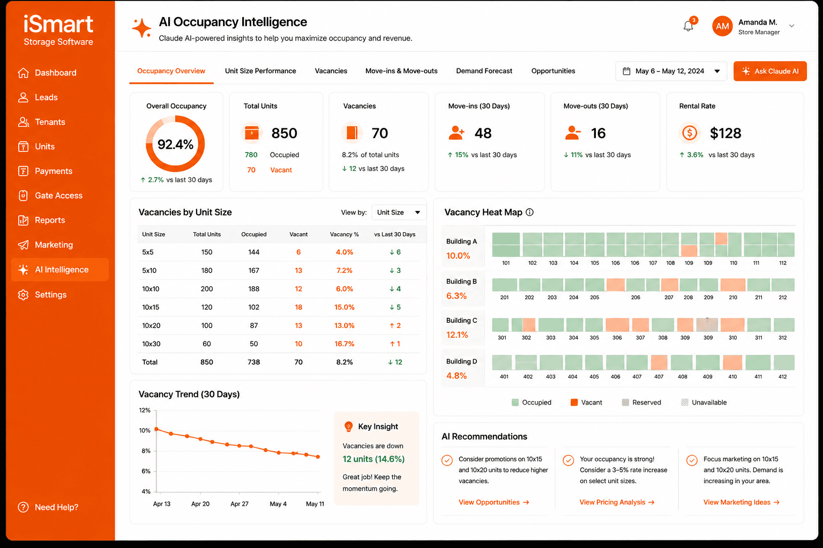Click the Total row 850 units cell
Viewport: 823px width, 548px height.
[207, 362]
